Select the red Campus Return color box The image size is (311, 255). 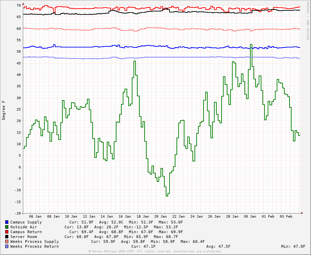(x=7, y=232)
